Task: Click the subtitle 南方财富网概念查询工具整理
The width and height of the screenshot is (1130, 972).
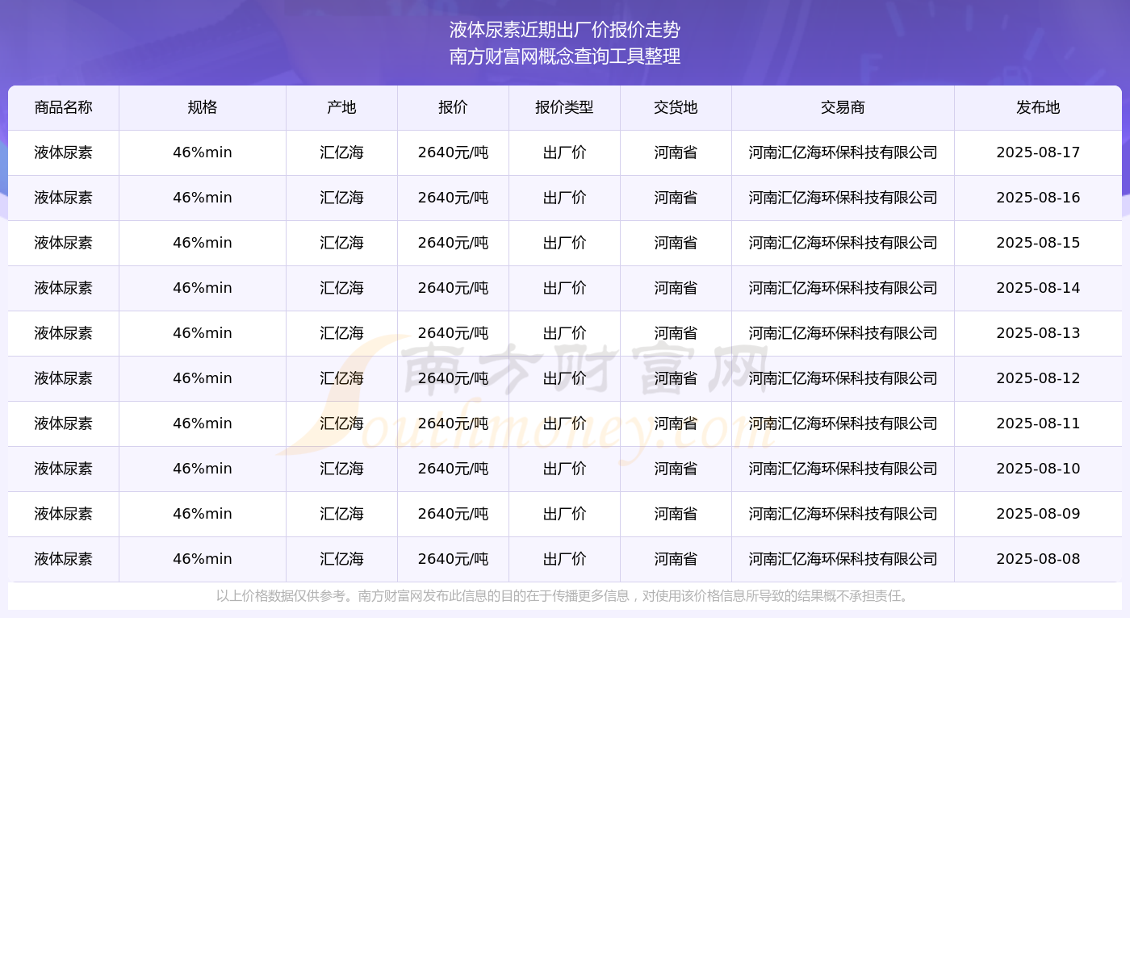Action: click(x=565, y=56)
